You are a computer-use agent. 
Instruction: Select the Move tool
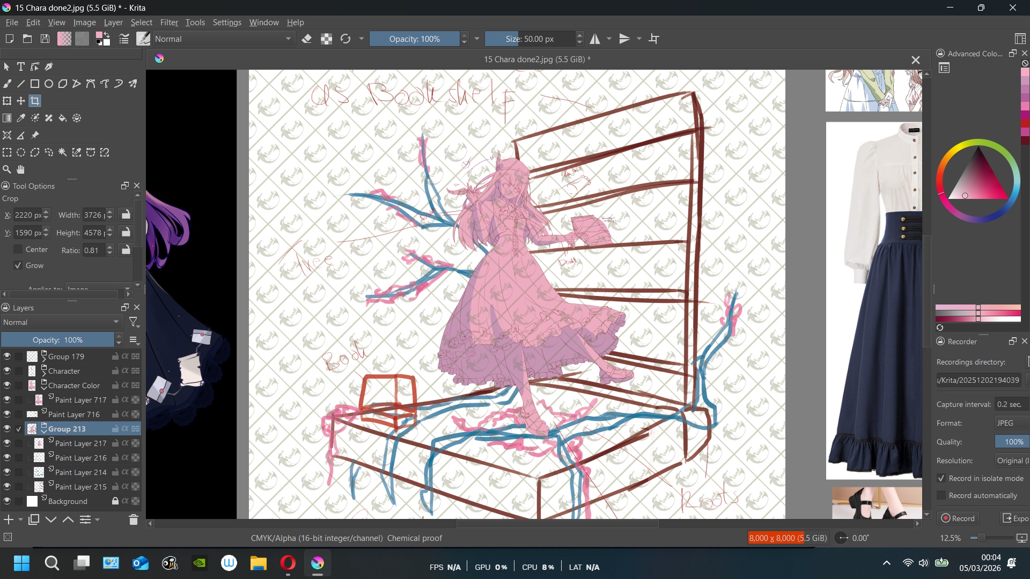21,101
